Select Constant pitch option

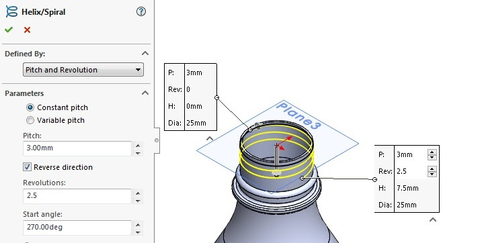tap(30, 107)
